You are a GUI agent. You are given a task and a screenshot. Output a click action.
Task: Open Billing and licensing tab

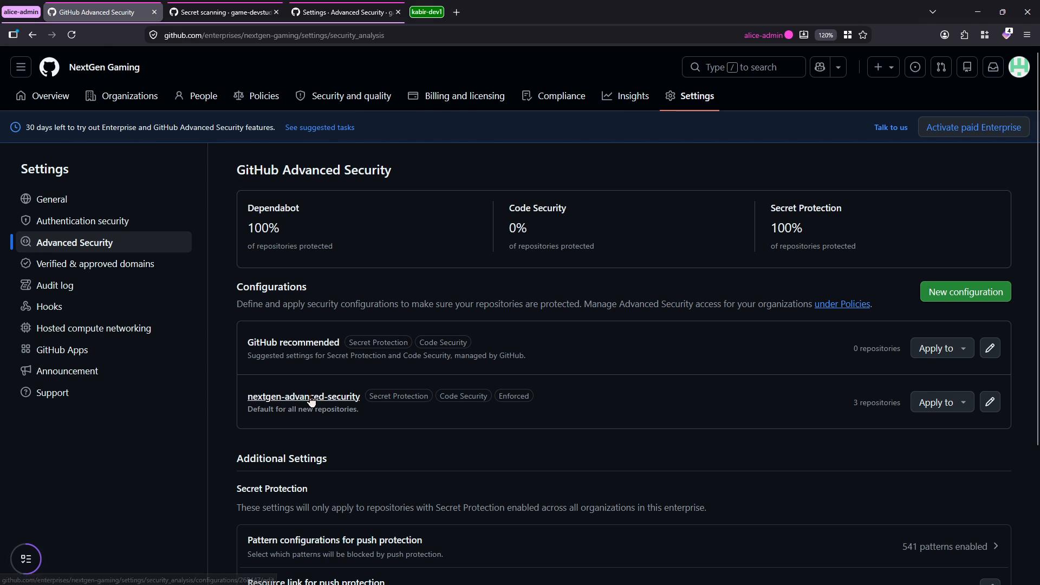(456, 96)
